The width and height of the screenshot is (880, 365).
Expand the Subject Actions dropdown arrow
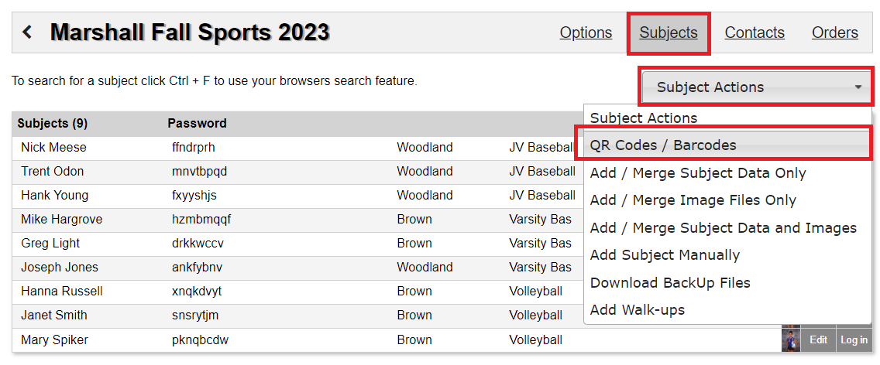click(x=858, y=87)
